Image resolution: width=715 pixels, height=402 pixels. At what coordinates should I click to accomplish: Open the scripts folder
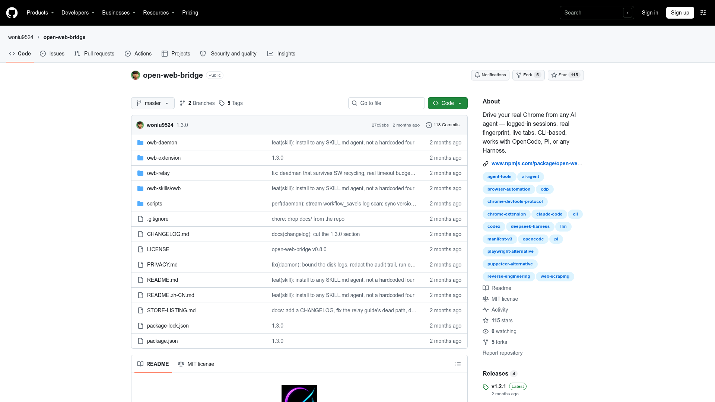coord(155,204)
